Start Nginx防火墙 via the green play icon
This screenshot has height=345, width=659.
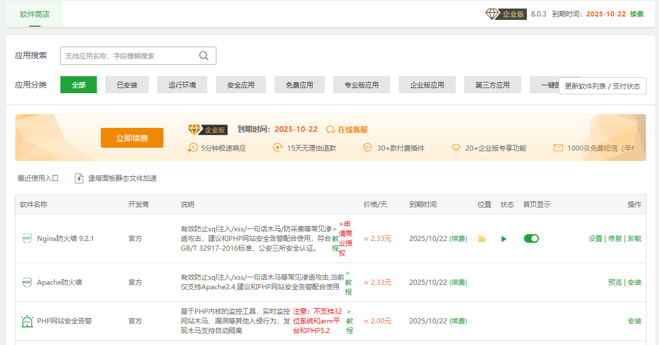tap(504, 239)
